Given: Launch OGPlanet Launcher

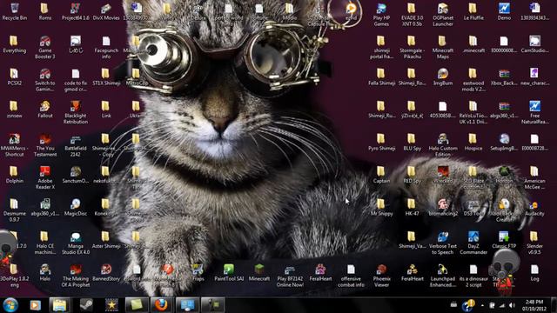Looking at the screenshot, I should 443,15.
